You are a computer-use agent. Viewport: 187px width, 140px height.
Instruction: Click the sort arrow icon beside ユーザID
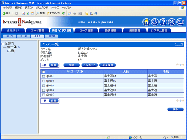click(68, 71)
